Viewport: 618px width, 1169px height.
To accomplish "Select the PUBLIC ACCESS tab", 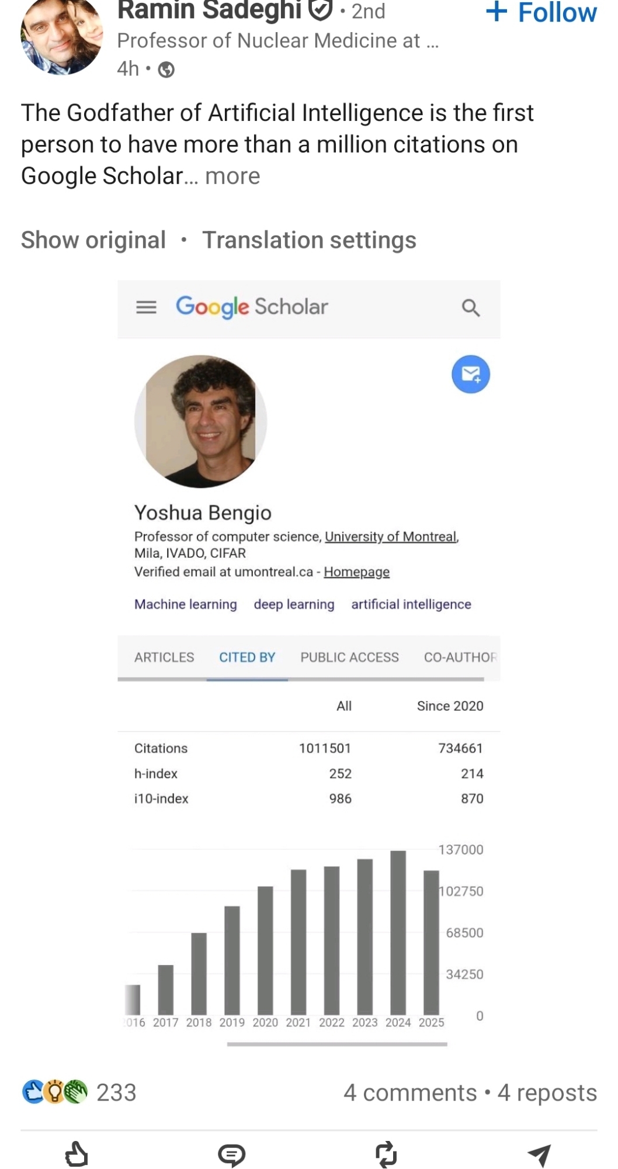I will click(x=349, y=658).
